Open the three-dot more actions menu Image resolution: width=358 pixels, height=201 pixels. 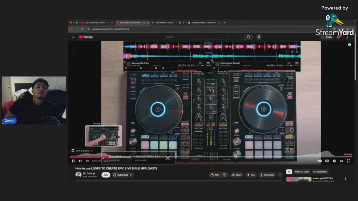coord(280,175)
